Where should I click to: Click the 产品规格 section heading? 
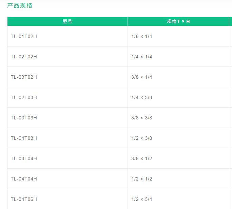click(x=20, y=6)
